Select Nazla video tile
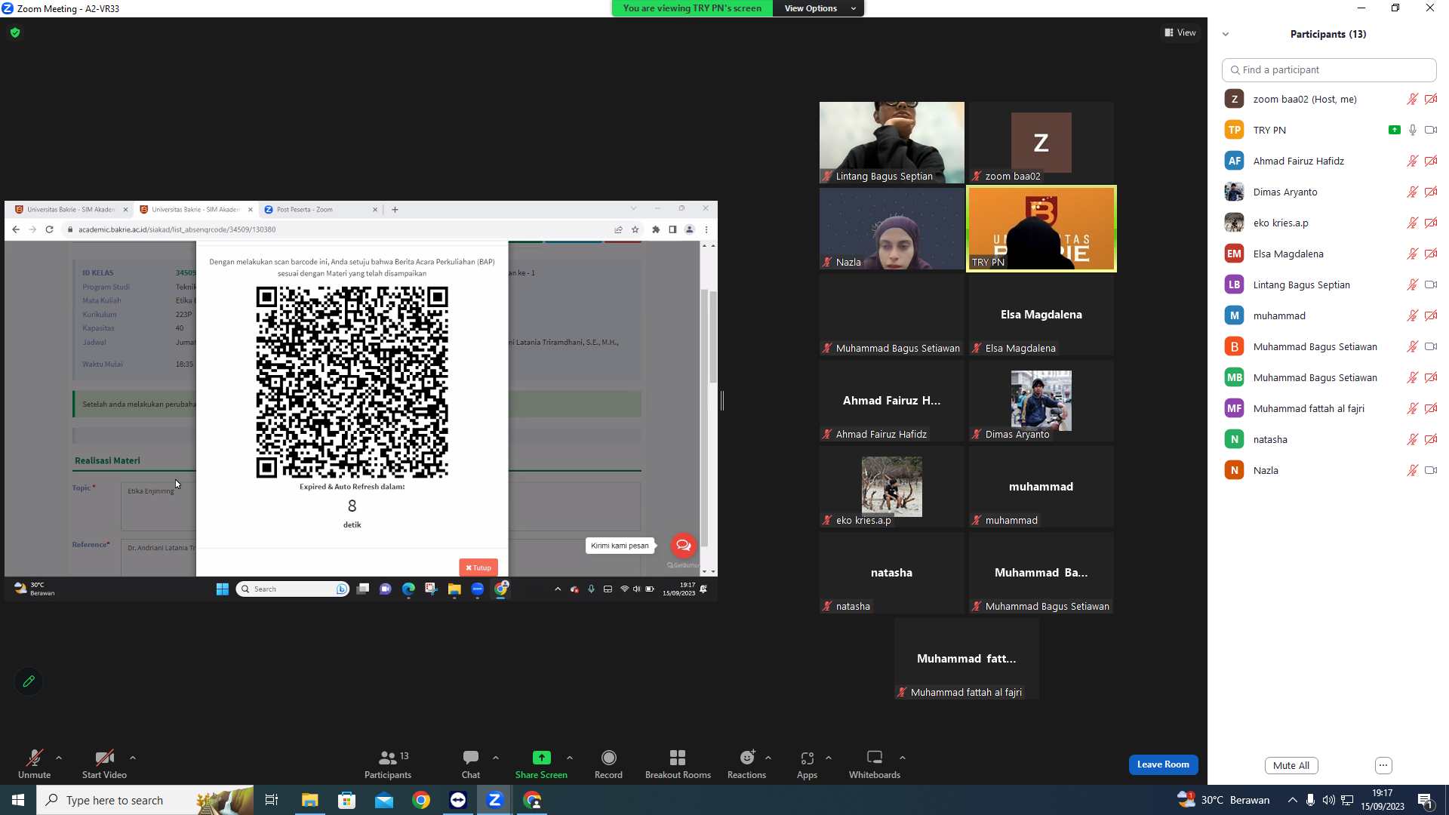This screenshot has height=815, width=1449. (x=892, y=229)
